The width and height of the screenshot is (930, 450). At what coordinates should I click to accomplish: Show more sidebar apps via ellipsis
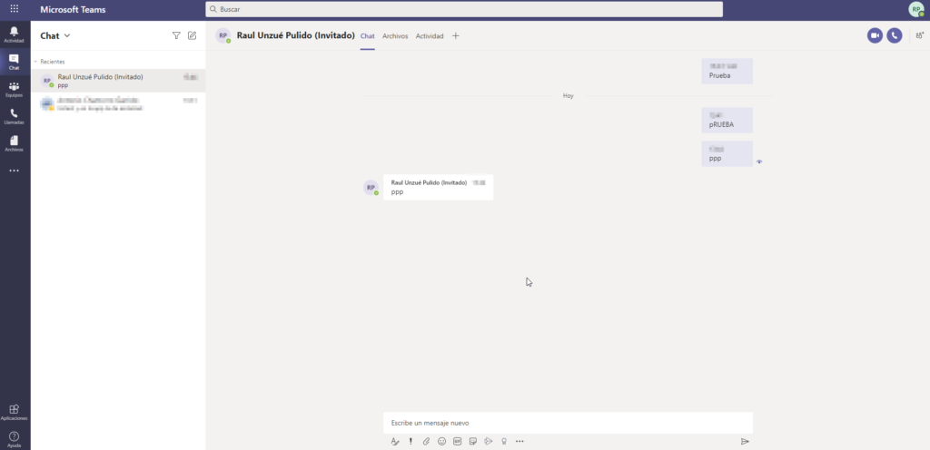[x=14, y=171]
